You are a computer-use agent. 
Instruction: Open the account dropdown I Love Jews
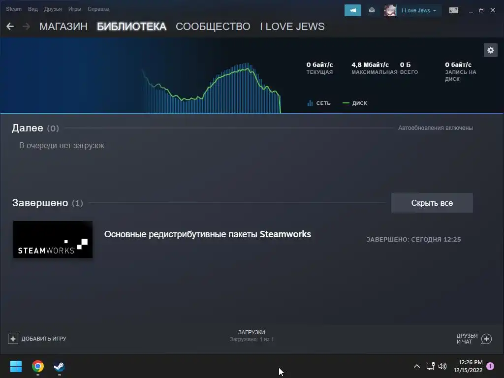(419, 10)
